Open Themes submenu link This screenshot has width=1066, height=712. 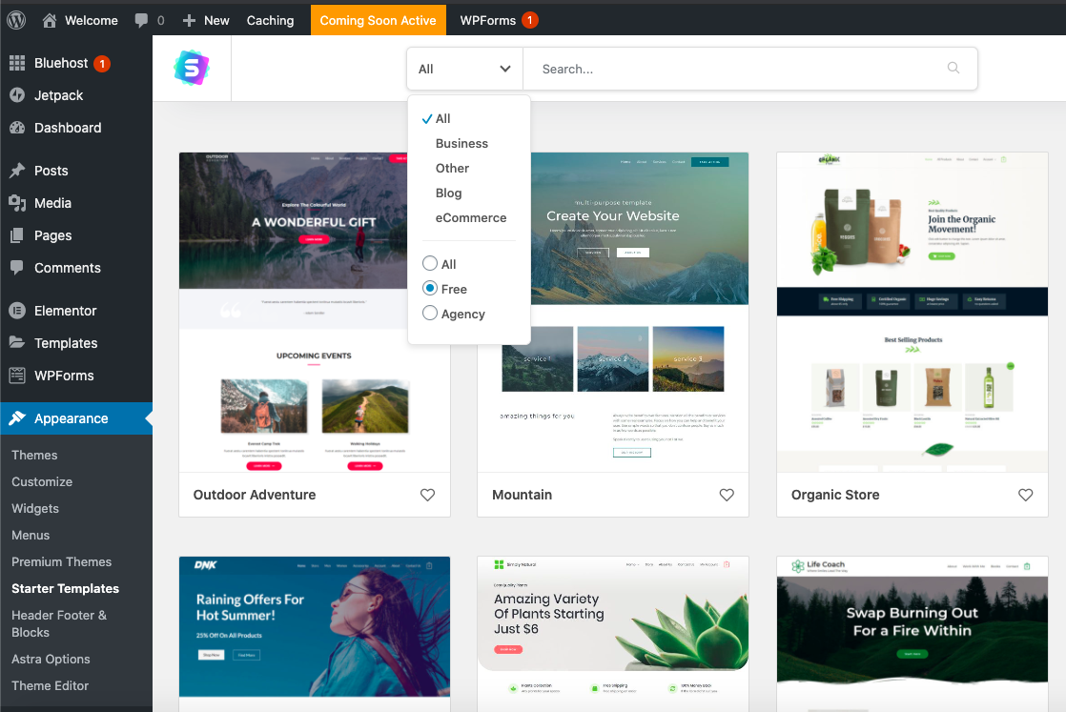34,456
